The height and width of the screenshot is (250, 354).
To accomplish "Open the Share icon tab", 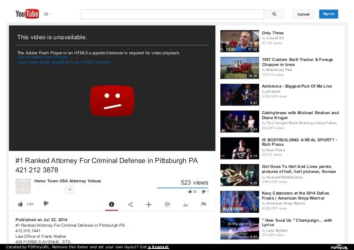I will (130, 205).
